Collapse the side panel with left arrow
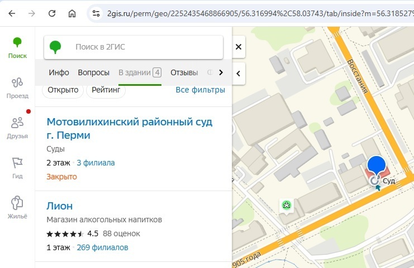 [x=239, y=73]
